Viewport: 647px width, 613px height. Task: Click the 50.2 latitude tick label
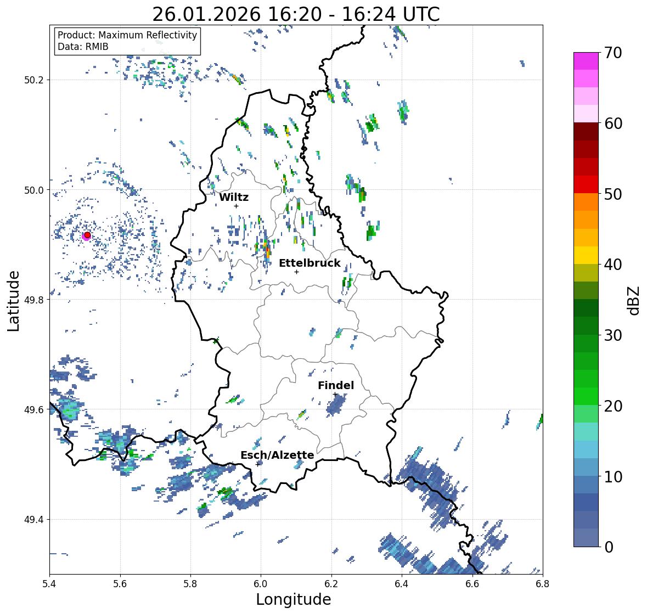coord(34,80)
